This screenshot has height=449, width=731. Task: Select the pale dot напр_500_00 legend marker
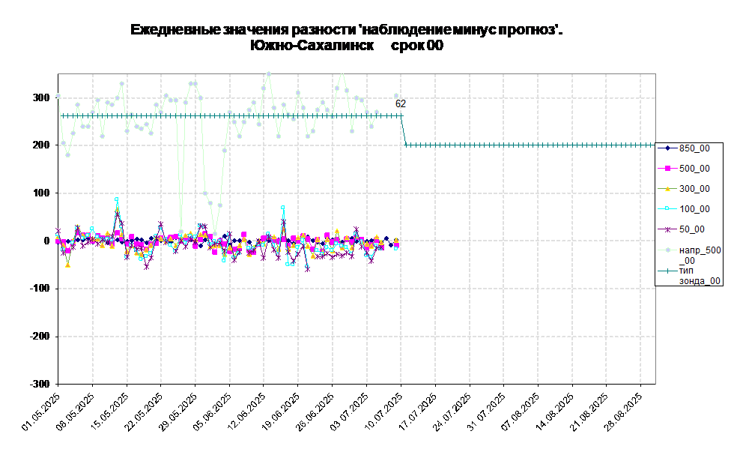(667, 250)
